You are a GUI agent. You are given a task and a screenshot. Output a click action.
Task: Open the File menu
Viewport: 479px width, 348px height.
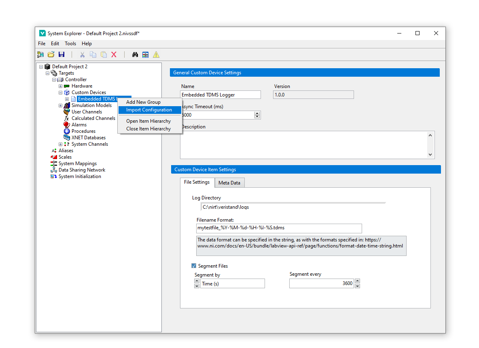(x=42, y=44)
